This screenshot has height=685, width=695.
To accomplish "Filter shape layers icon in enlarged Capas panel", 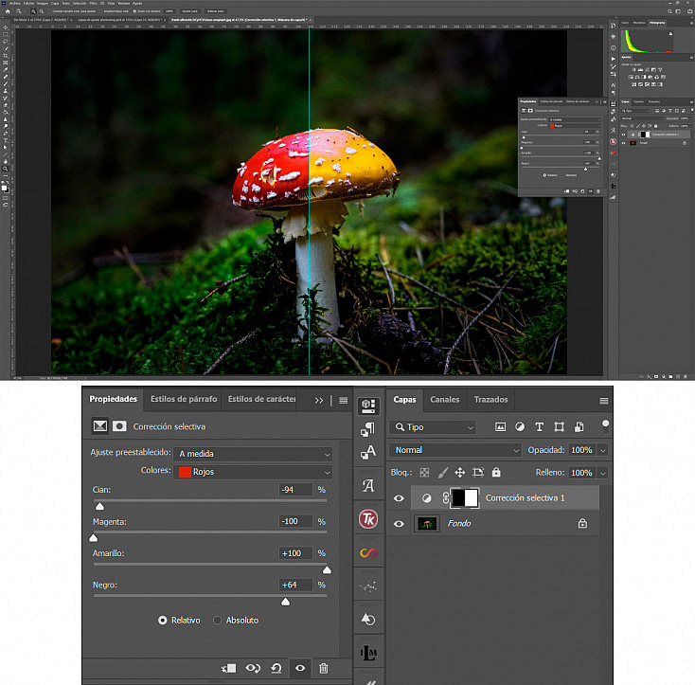I will (x=559, y=426).
